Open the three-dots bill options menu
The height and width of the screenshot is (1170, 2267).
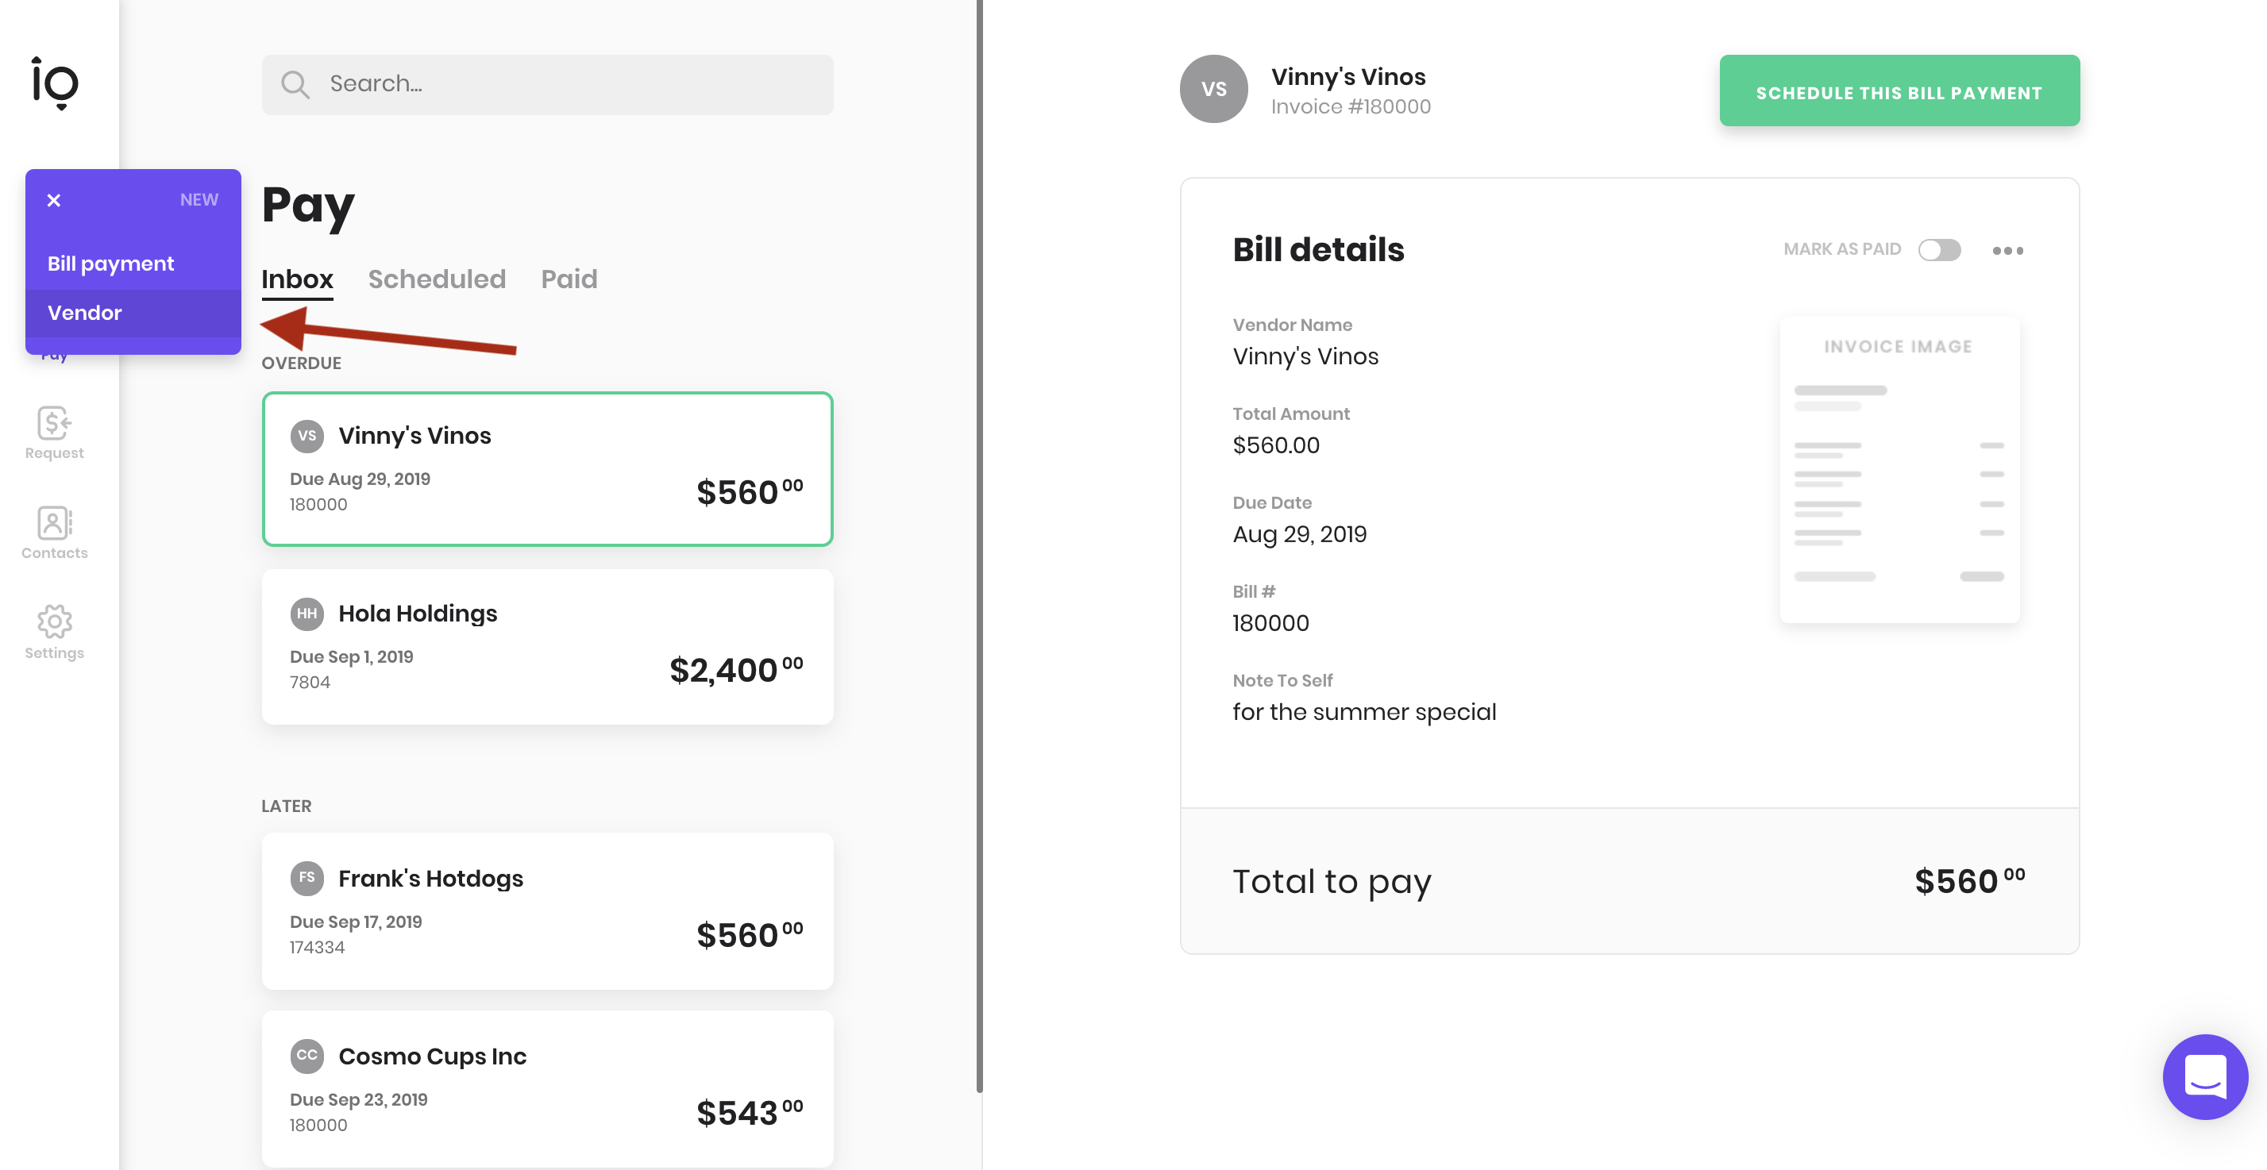[2007, 251]
